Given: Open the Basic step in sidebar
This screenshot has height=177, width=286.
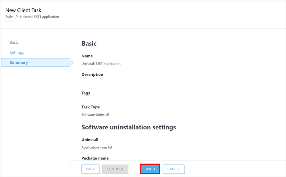Looking at the screenshot, I should (x=14, y=42).
